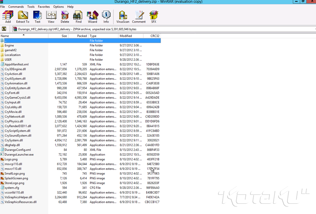Open the Commands menu
The image size is (316, 214).
(x=16, y=7)
